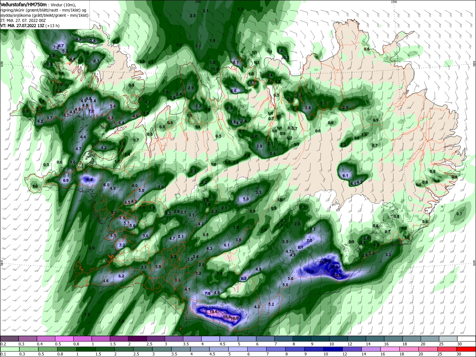The image size is (476, 357).
Task: Click the "16.9" precipitation value
Action: pyautogui.click(x=234, y=318)
